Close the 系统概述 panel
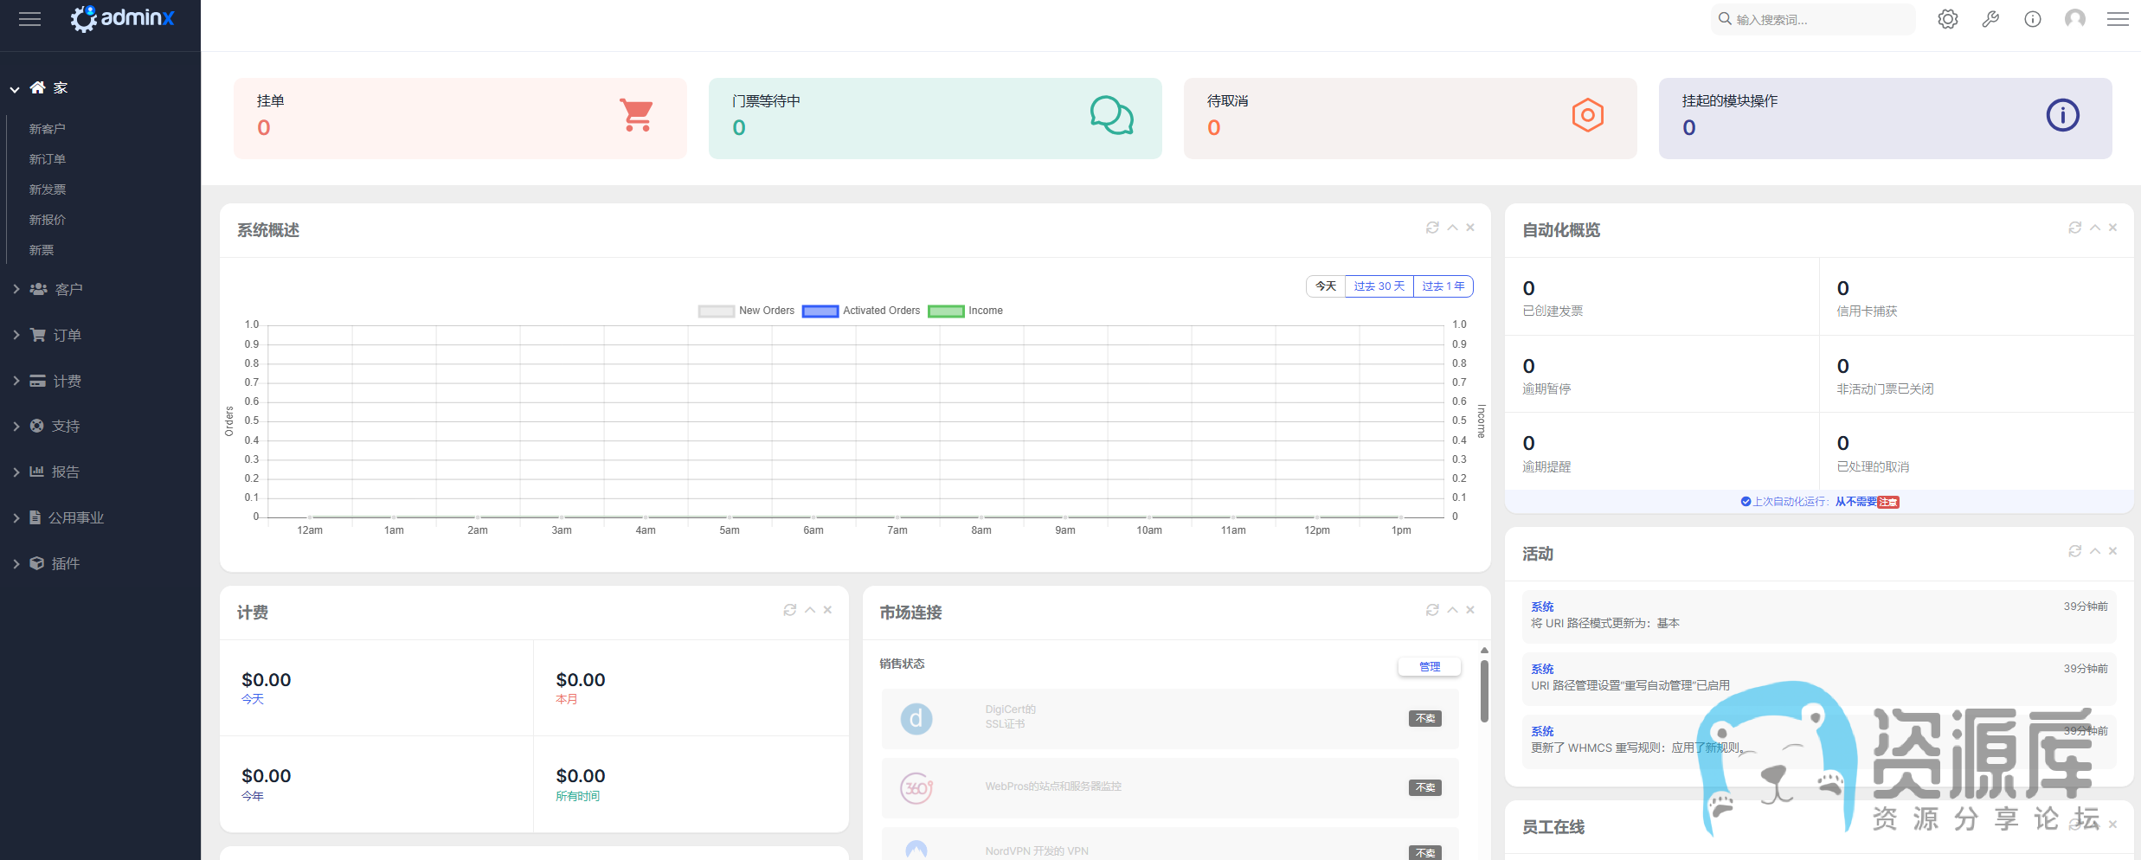The width and height of the screenshot is (2141, 860). coord(1470,228)
